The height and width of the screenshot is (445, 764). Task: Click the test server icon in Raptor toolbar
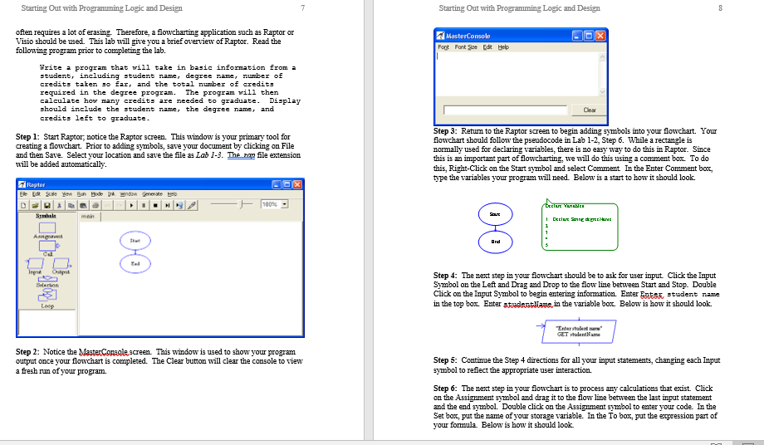tap(179, 205)
